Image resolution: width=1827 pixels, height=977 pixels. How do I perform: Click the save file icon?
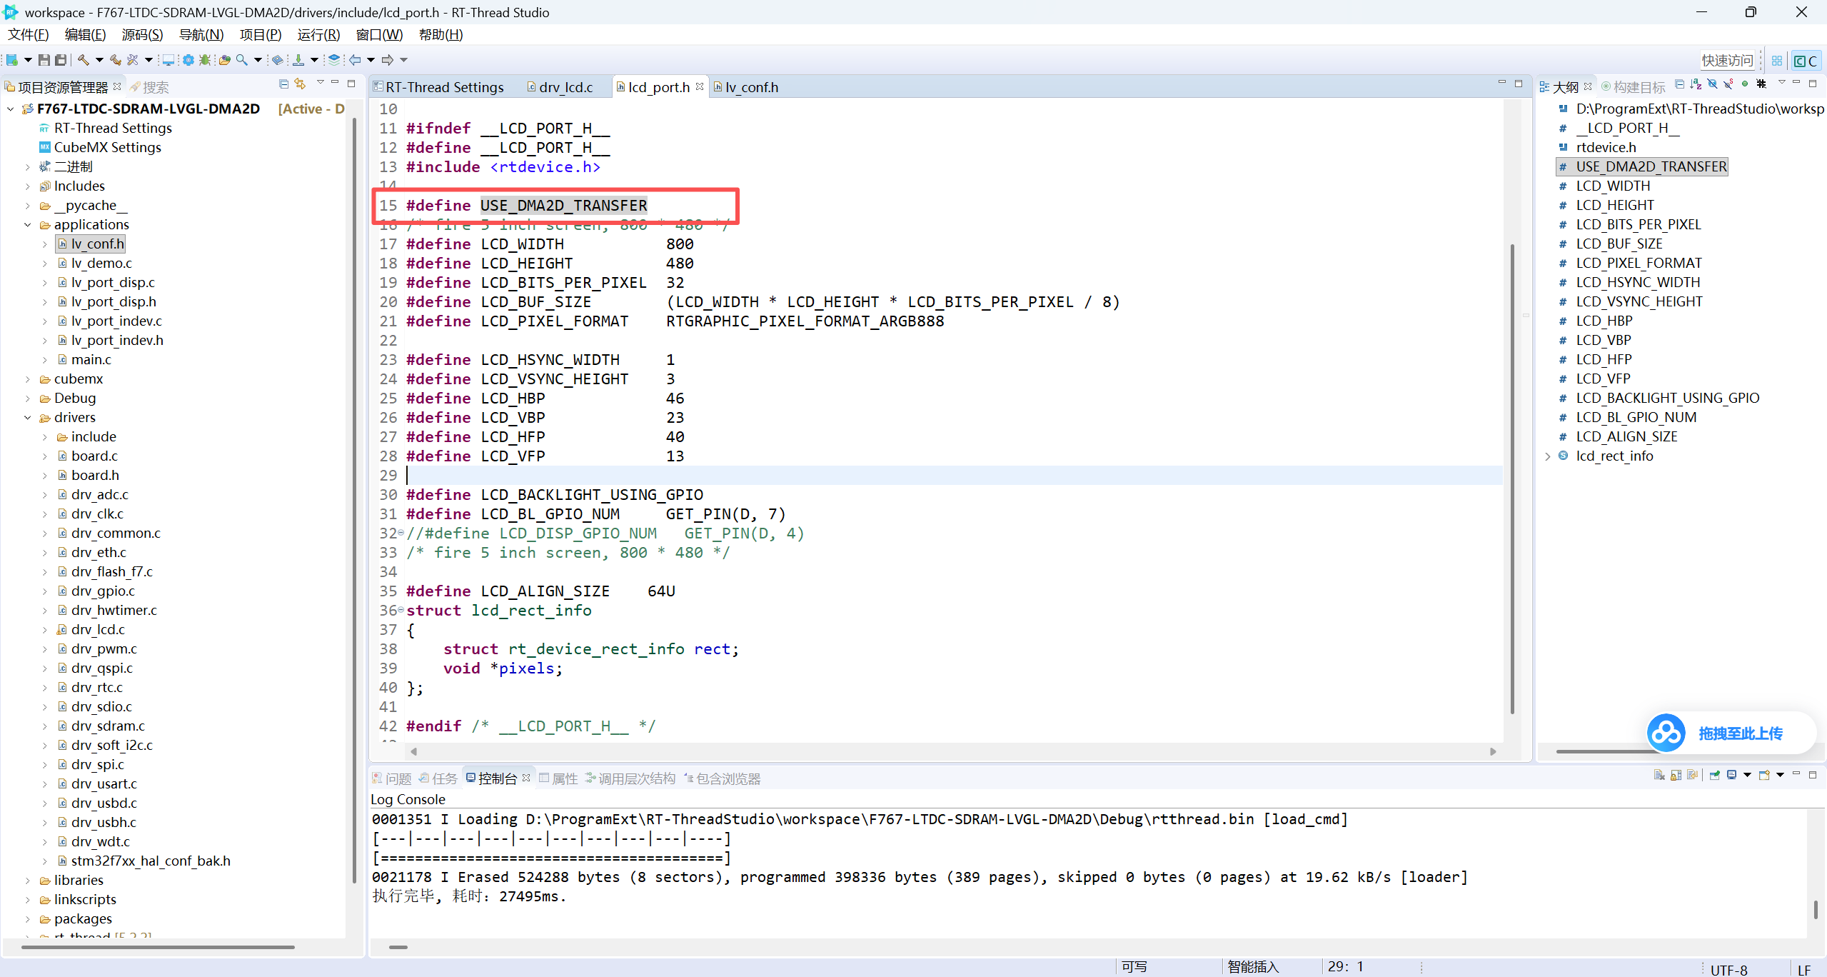[44, 60]
